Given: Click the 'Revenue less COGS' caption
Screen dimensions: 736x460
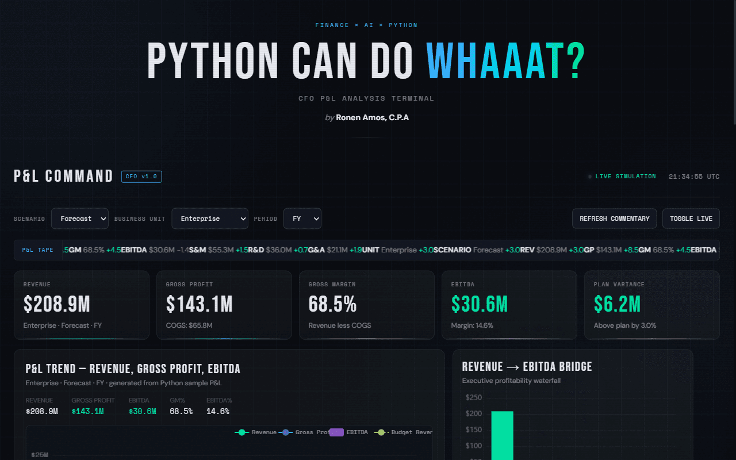Looking at the screenshot, I should [340, 325].
